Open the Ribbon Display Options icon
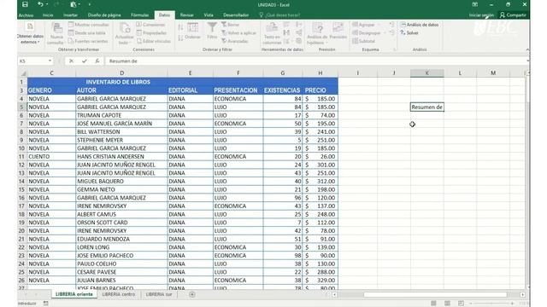 475,4
